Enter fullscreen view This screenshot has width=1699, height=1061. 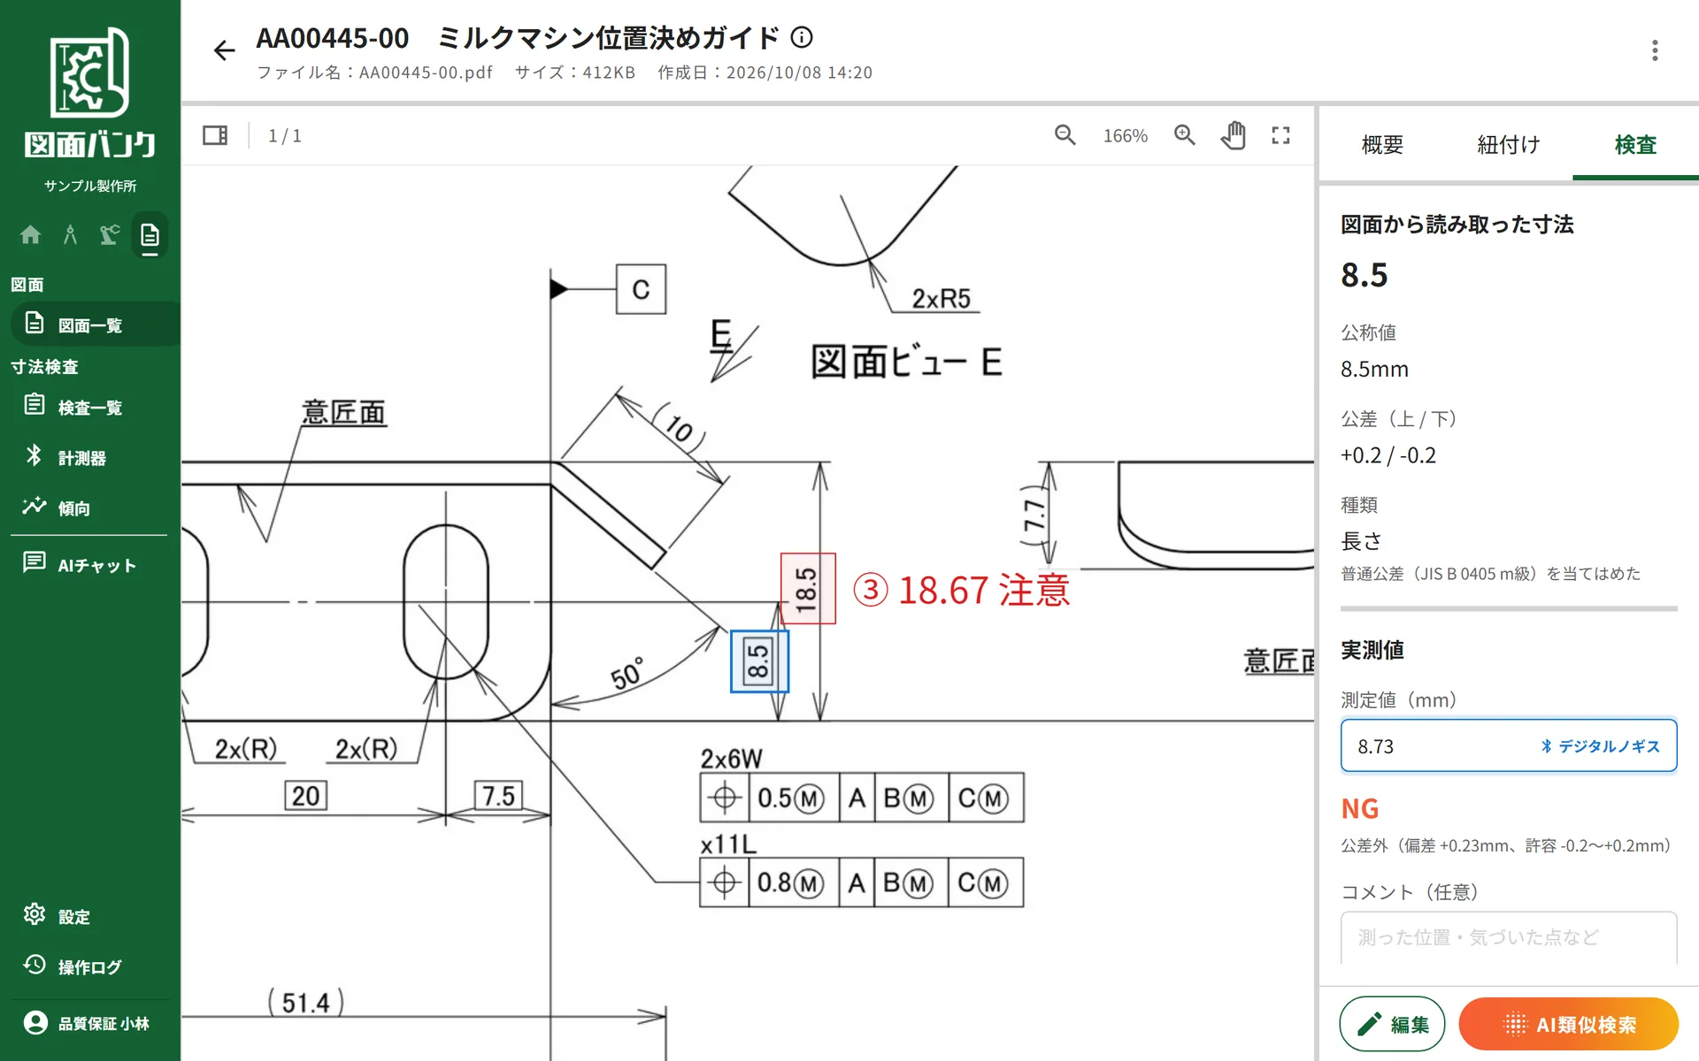[x=1280, y=135]
